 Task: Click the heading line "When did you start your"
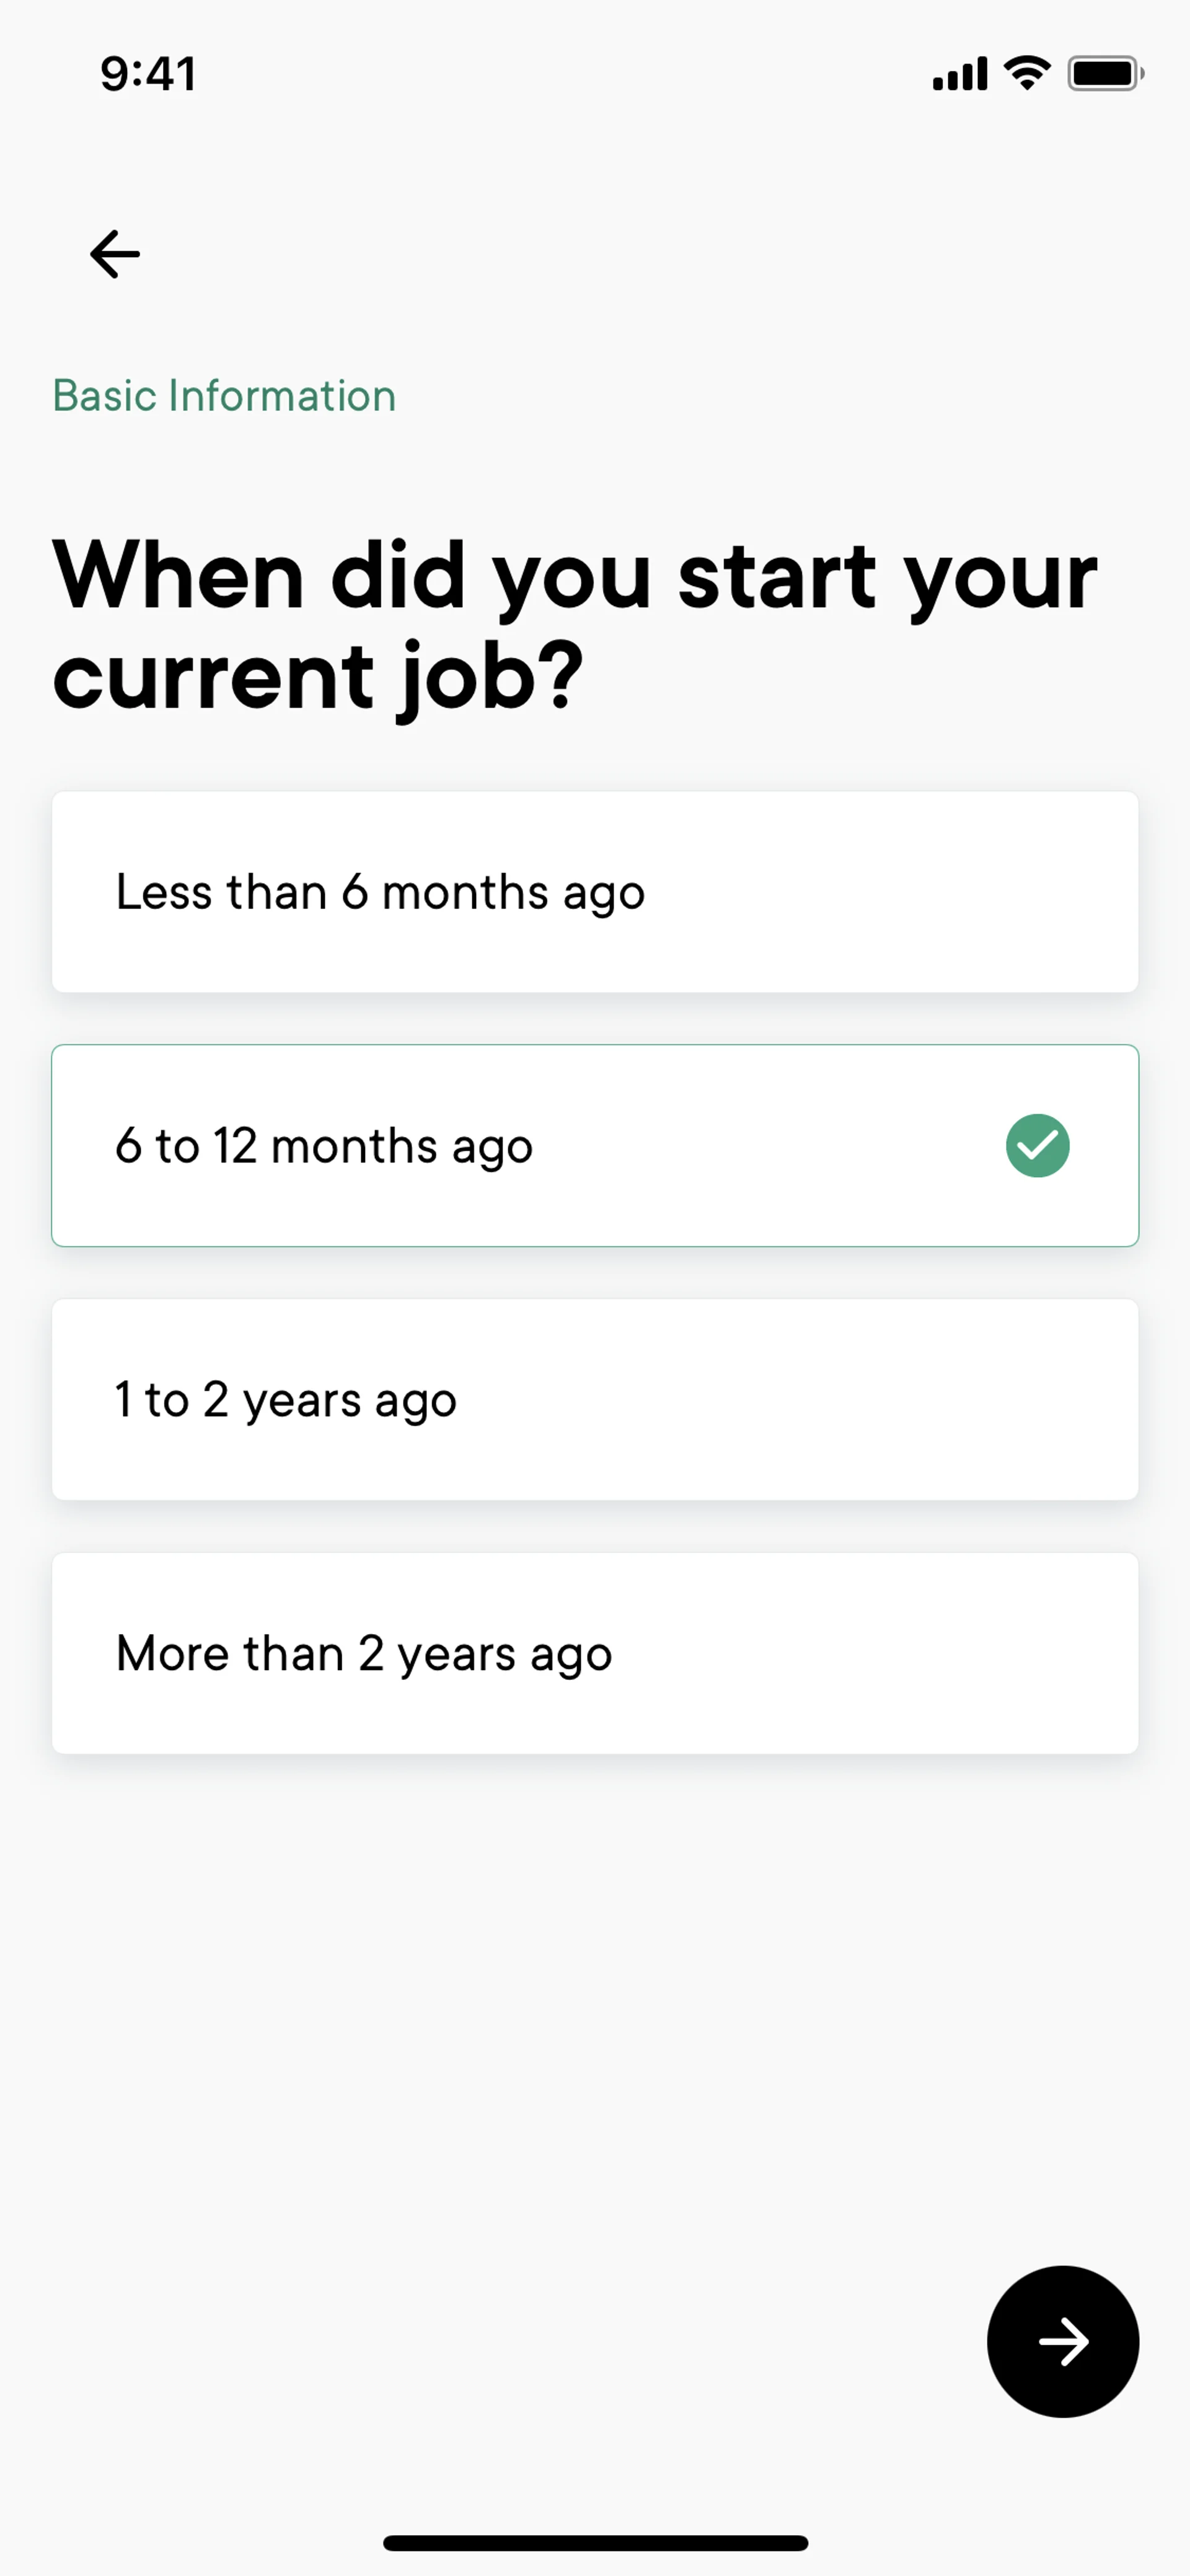coord(575,576)
